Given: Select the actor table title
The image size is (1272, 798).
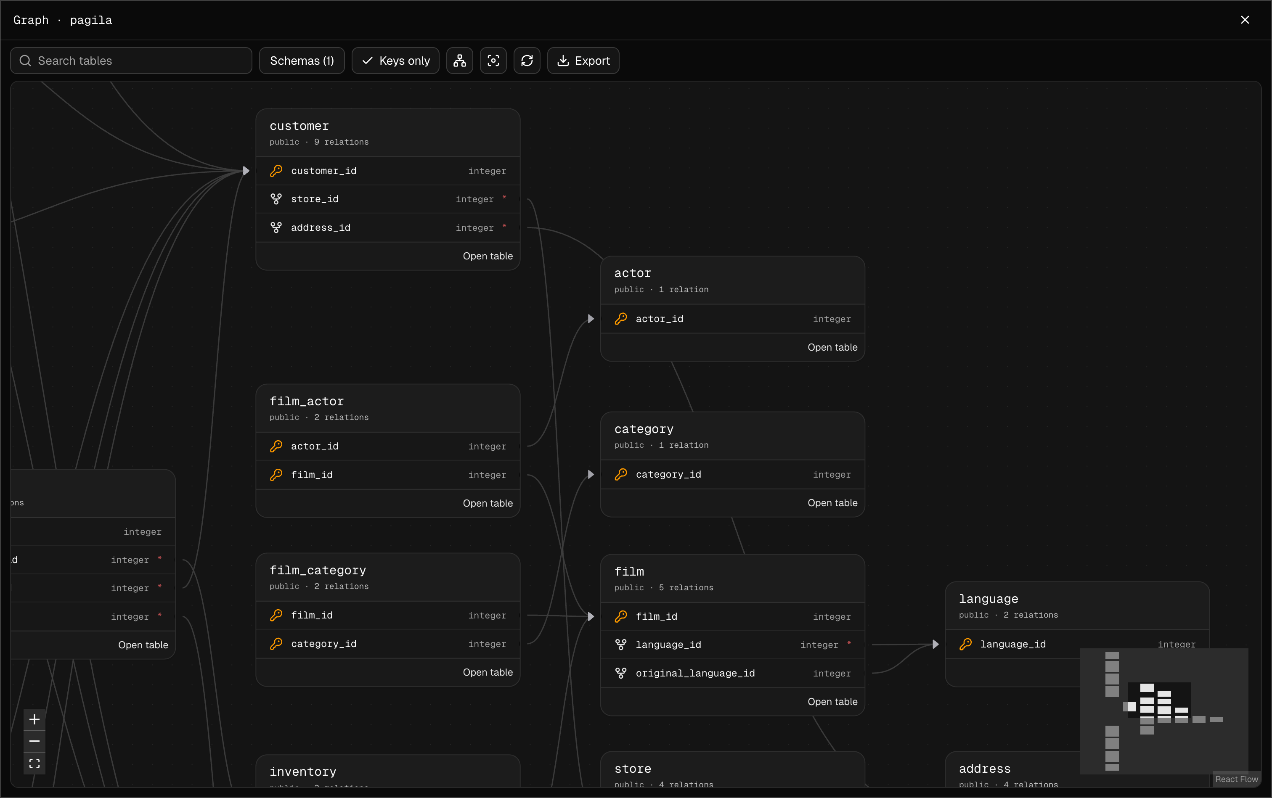Looking at the screenshot, I should 632,273.
